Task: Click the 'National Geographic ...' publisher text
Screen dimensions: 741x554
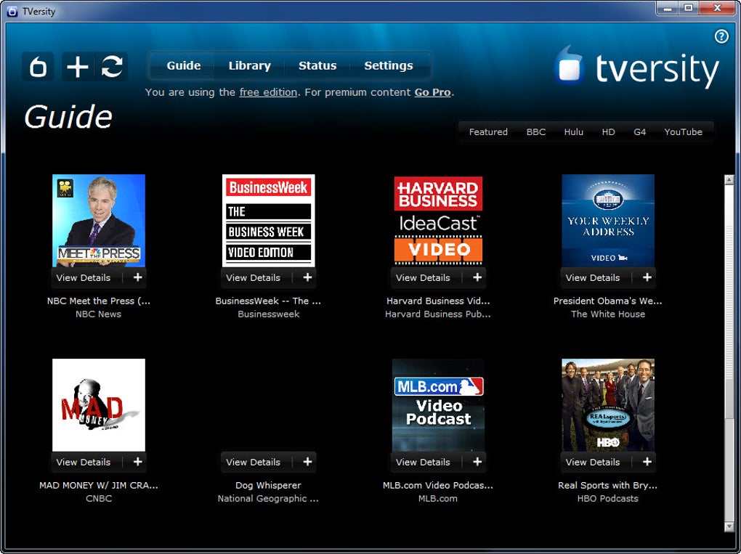Action: (268, 498)
